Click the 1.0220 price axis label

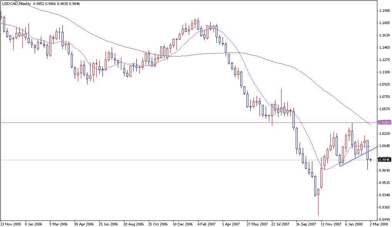[x=385, y=133]
